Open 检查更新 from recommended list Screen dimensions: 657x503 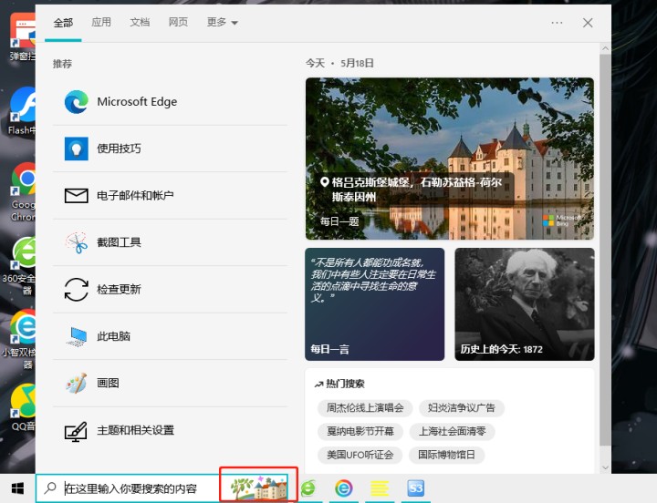119,290
